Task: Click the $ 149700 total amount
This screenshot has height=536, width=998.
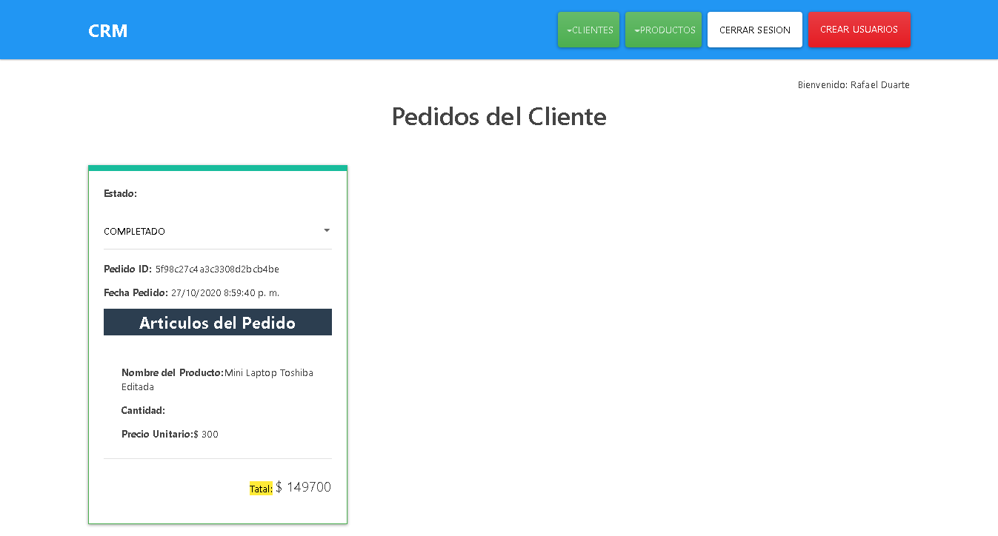Action: [x=304, y=486]
